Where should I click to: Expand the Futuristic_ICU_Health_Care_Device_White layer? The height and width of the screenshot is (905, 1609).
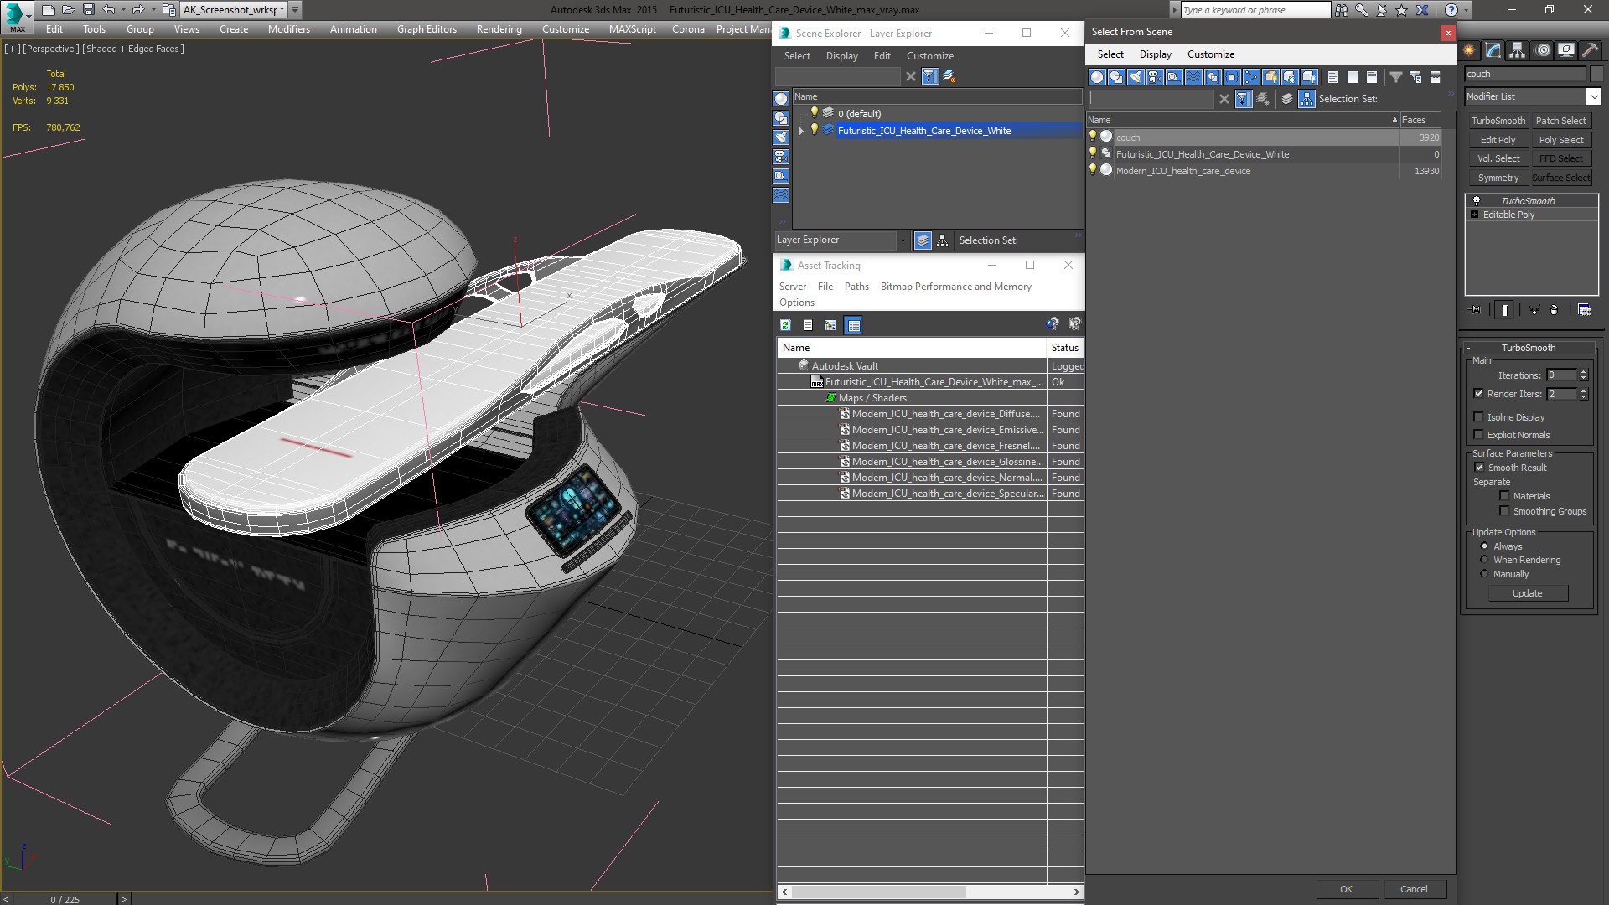tap(801, 131)
